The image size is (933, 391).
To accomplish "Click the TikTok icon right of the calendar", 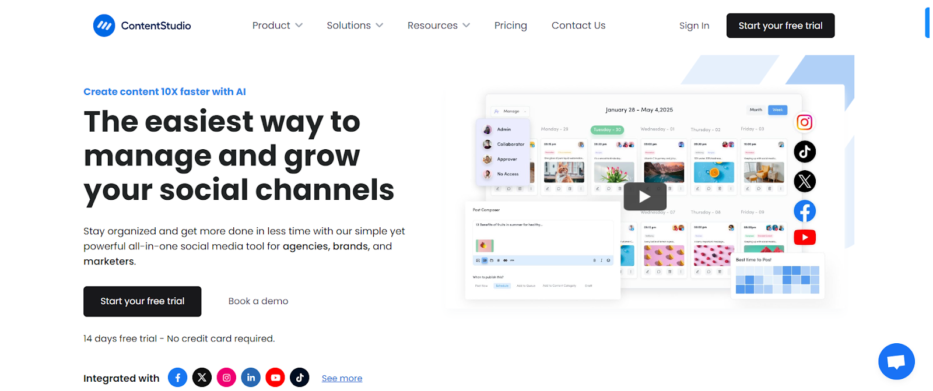I will [x=805, y=152].
